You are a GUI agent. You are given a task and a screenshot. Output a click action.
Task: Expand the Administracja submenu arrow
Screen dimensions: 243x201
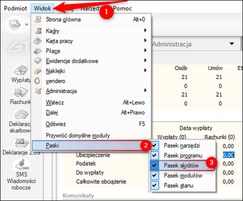pyautogui.click(x=145, y=90)
